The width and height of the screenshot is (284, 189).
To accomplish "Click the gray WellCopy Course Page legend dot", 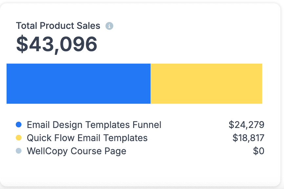I will point(19,151).
